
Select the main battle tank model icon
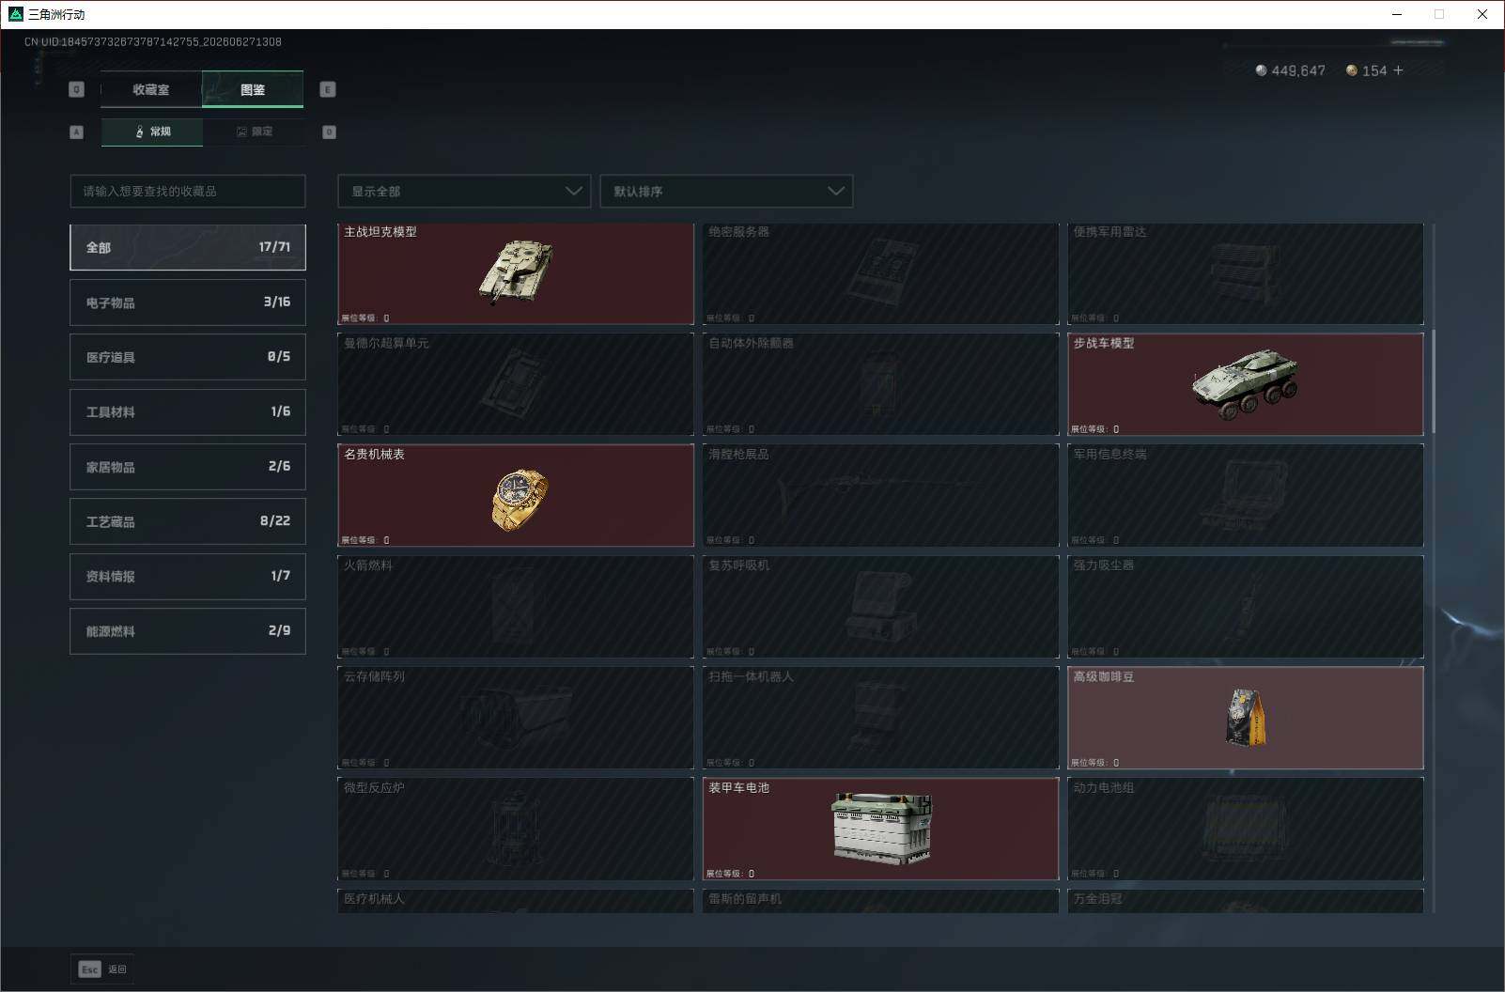516,271
